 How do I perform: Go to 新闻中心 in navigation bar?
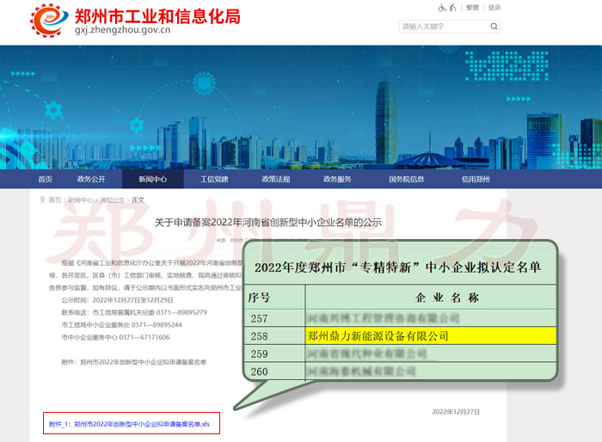coord(152,180)
